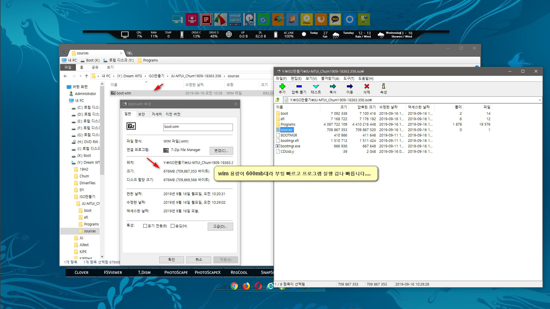The image size is (550, 309).
Task: Open the partition pie-chart dock icon
Action: click(278, 19)
